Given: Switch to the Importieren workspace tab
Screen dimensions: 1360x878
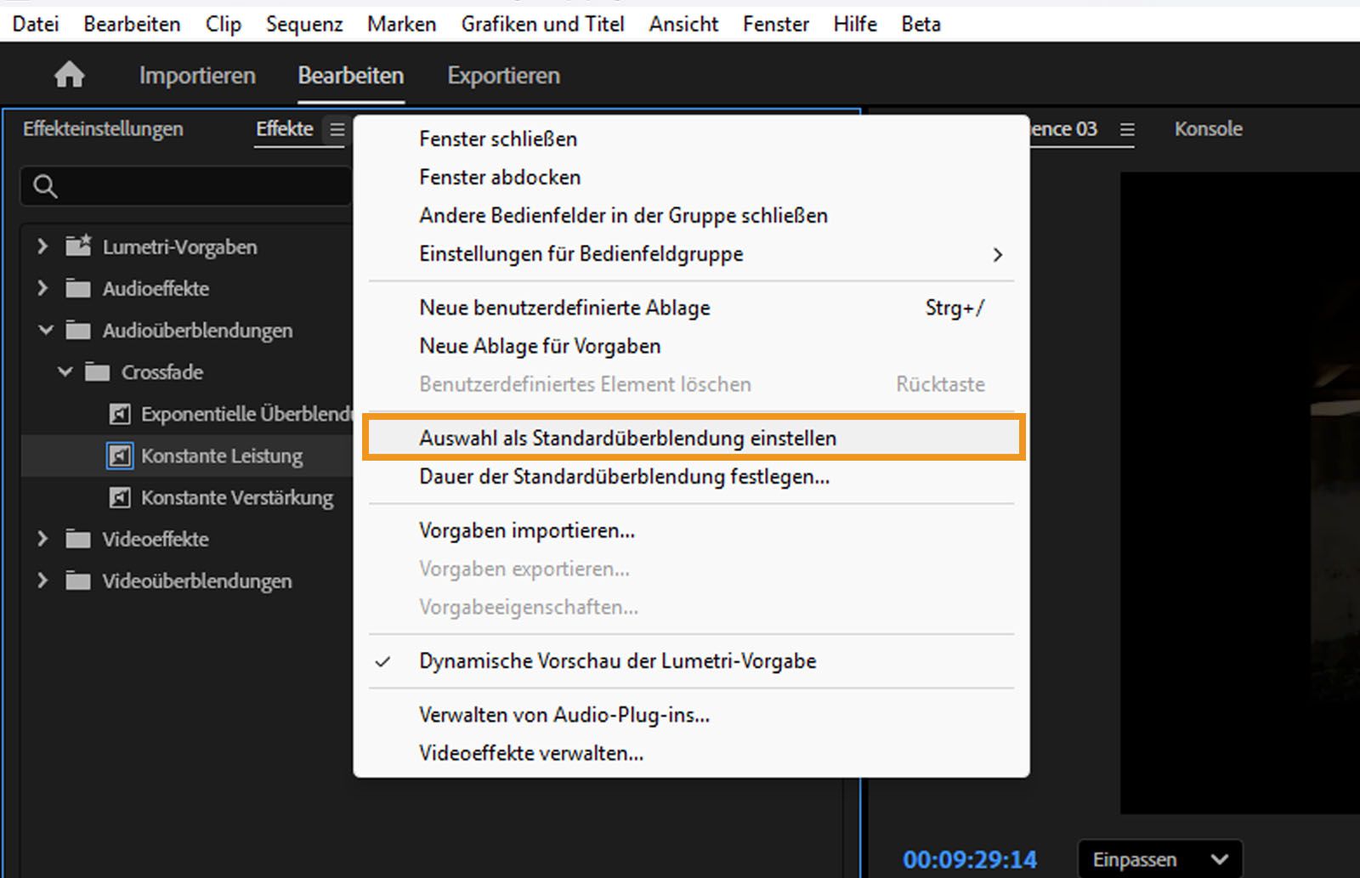Looking at the screenshot, I should point(197,76).
